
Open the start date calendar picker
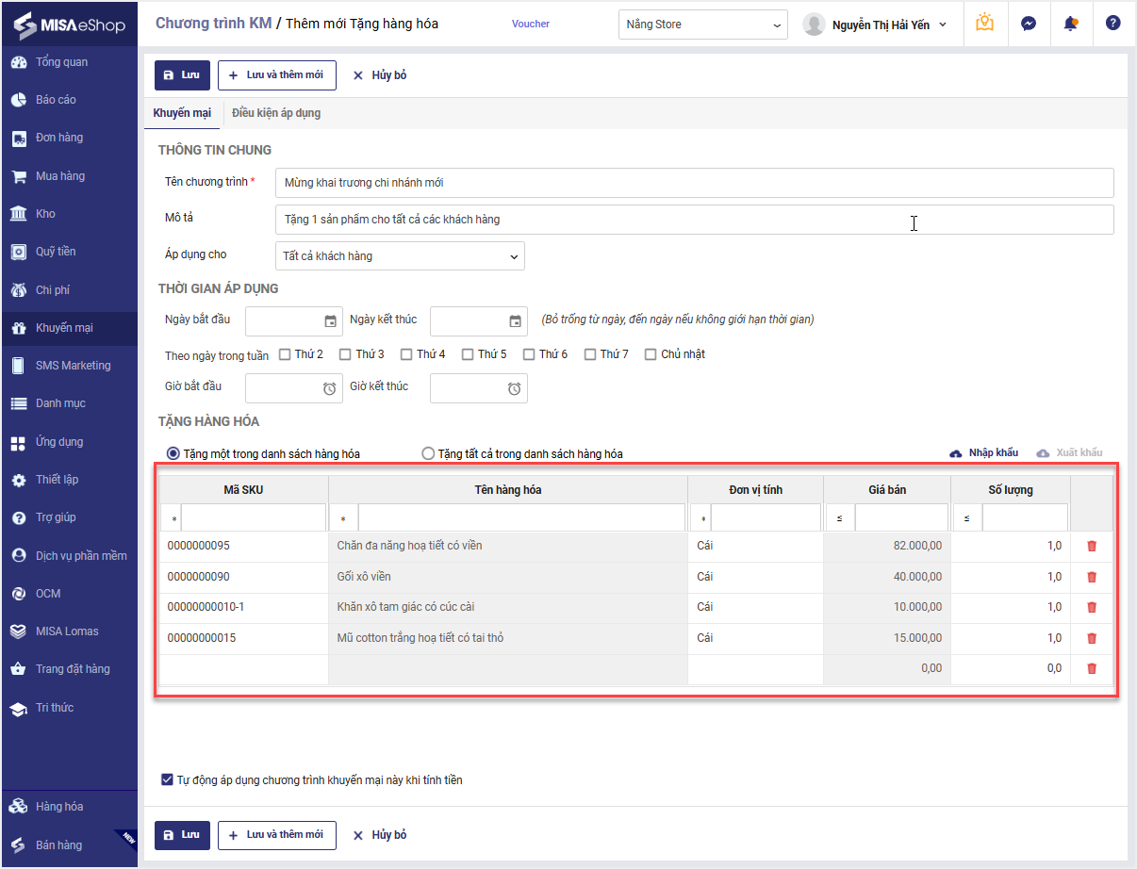(330, 321)
